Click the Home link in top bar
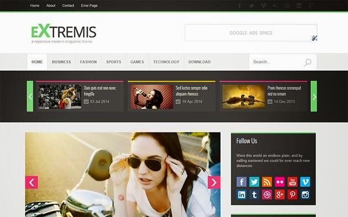Screen dimensions: 348x217 35,6
